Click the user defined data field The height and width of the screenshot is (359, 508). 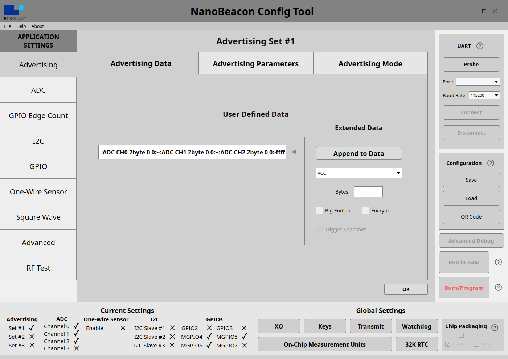coord(192,152)
